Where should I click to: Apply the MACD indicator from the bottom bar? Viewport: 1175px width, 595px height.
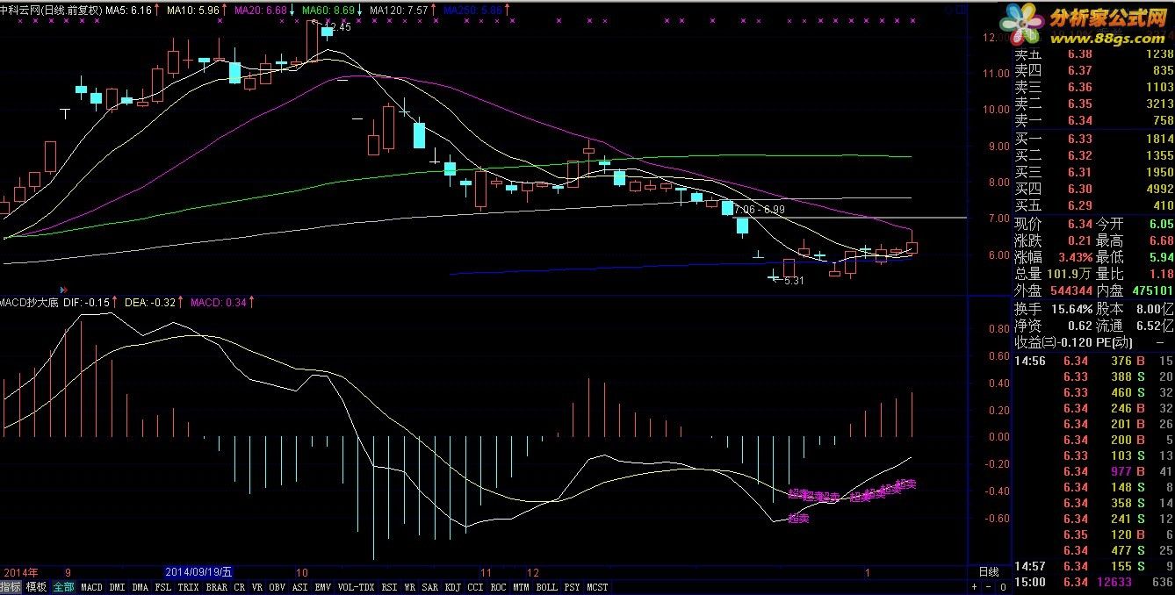(x=91, y=587)
